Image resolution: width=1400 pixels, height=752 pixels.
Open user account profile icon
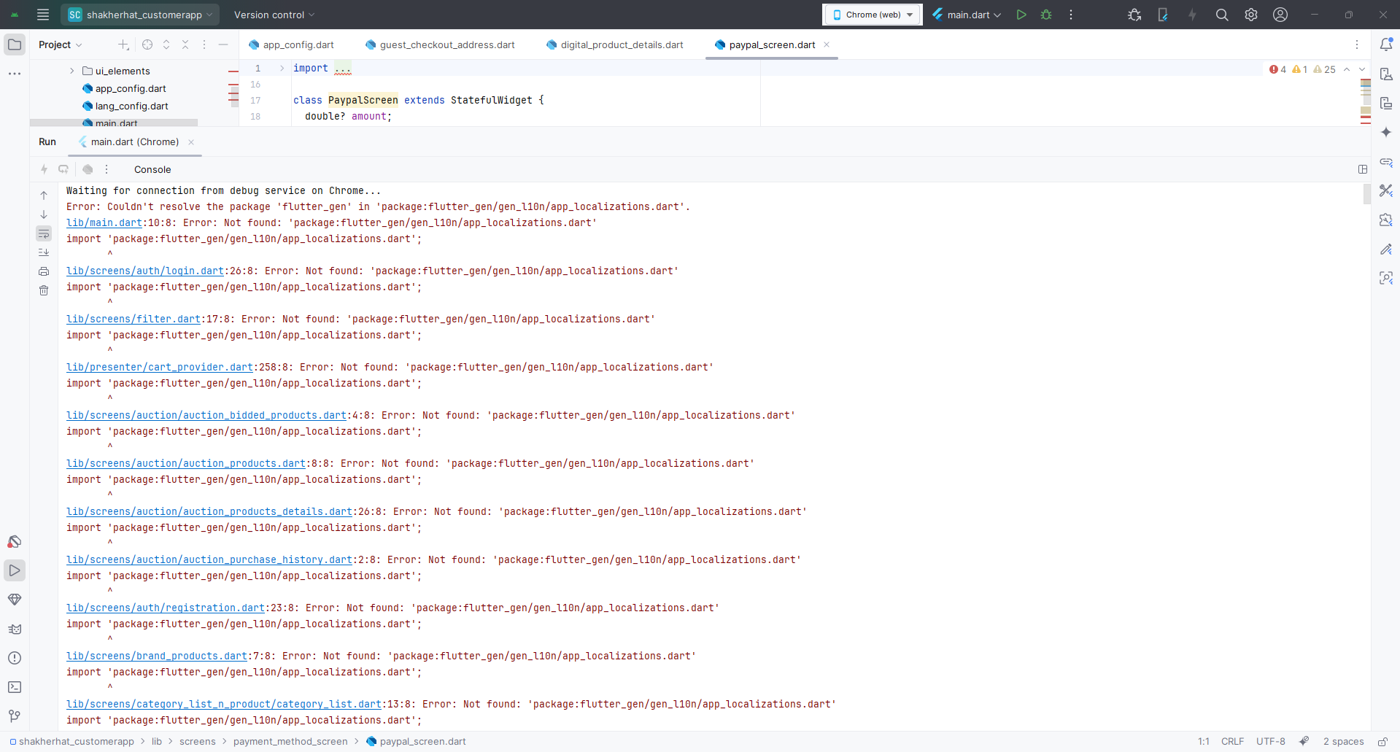pyautogui.click(x=1280, y=15)
